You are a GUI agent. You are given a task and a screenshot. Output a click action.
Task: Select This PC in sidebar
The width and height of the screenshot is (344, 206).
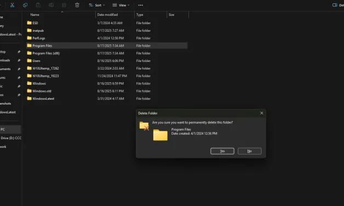pyautogui.click(x=10, y=129)
